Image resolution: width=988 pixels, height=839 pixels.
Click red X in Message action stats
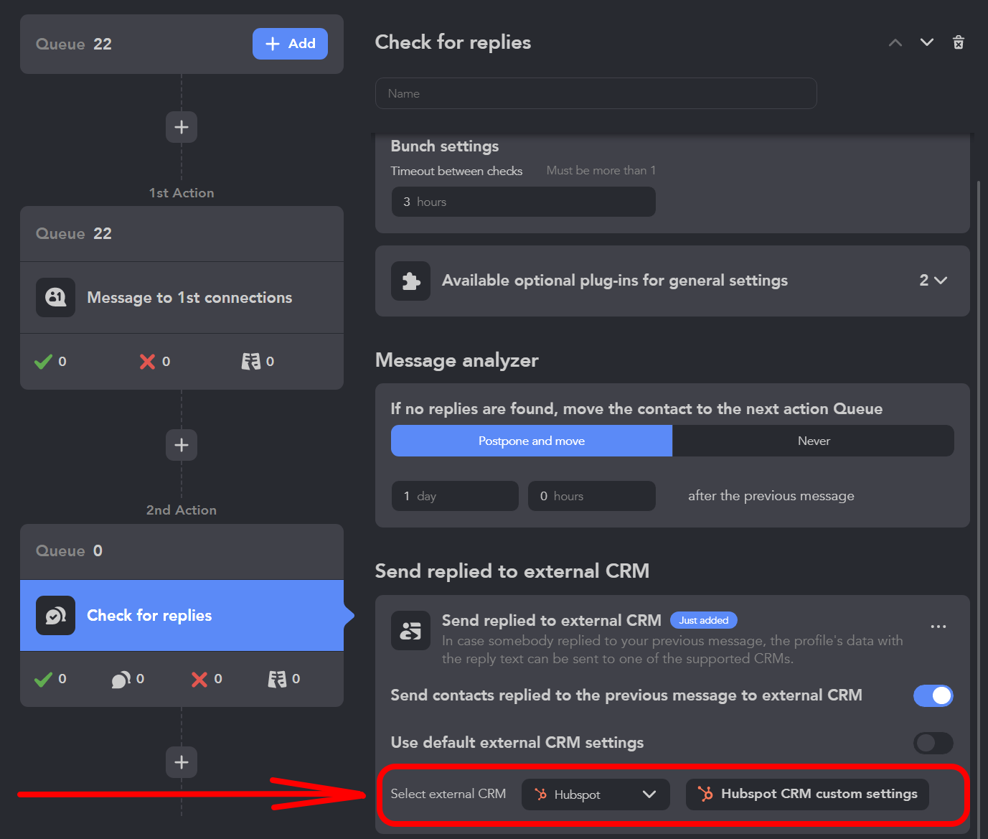pyautogui.click(x=147, y=361)
